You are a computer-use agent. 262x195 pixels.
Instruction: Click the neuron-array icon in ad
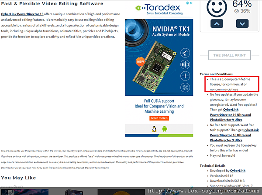[x=185, y=64]
